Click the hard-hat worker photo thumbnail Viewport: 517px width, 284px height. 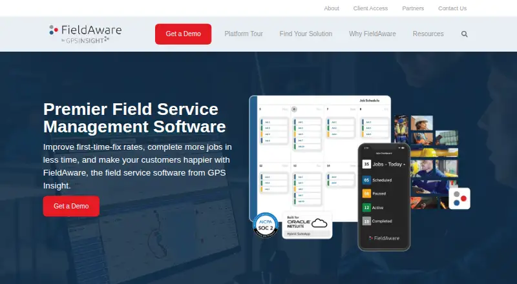coord(422,123)
